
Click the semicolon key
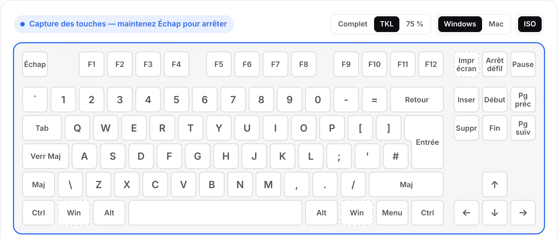coord(339,156)
